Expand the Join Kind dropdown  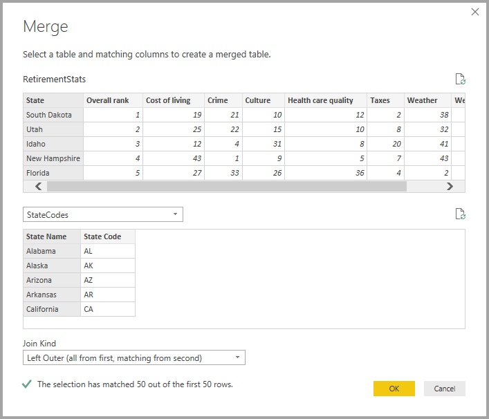(x=134, y=357)
